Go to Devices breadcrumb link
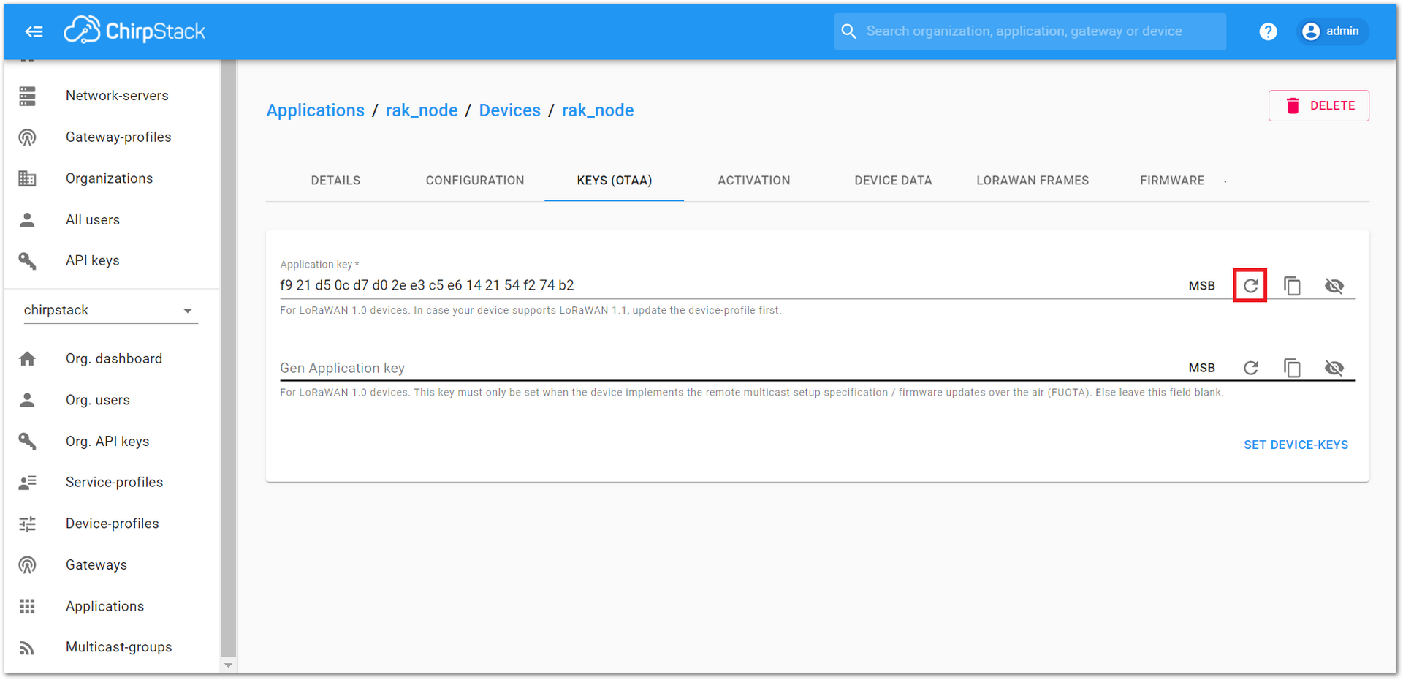Viewport: 1403px width, 680px height. coord(509,110)
